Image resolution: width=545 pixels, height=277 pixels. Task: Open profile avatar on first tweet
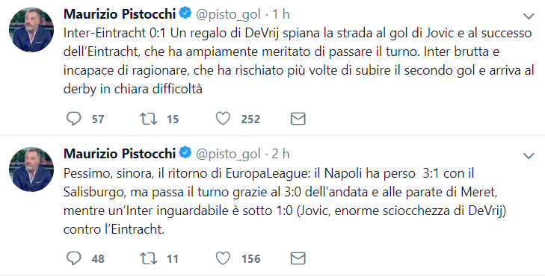pos(31,30)
